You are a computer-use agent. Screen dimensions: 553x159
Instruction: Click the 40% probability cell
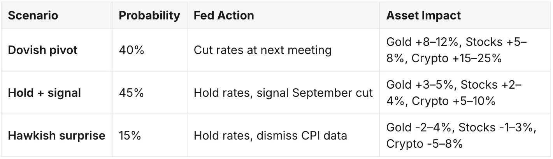point(149,50)
